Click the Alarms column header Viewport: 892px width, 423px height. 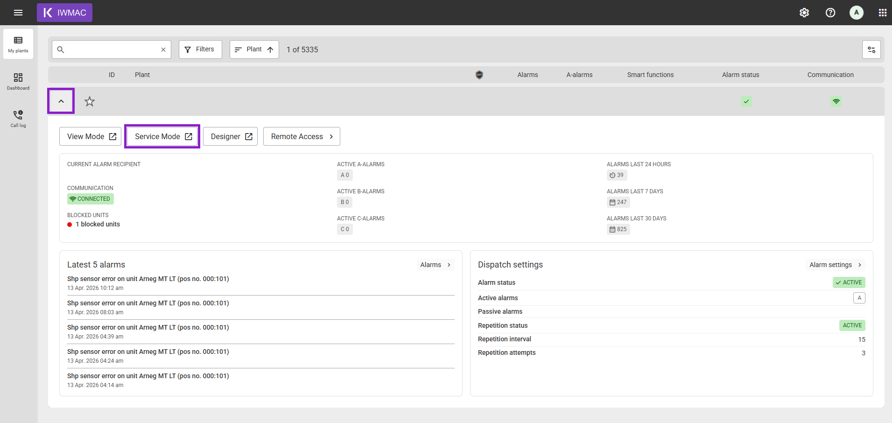[527, 75]
